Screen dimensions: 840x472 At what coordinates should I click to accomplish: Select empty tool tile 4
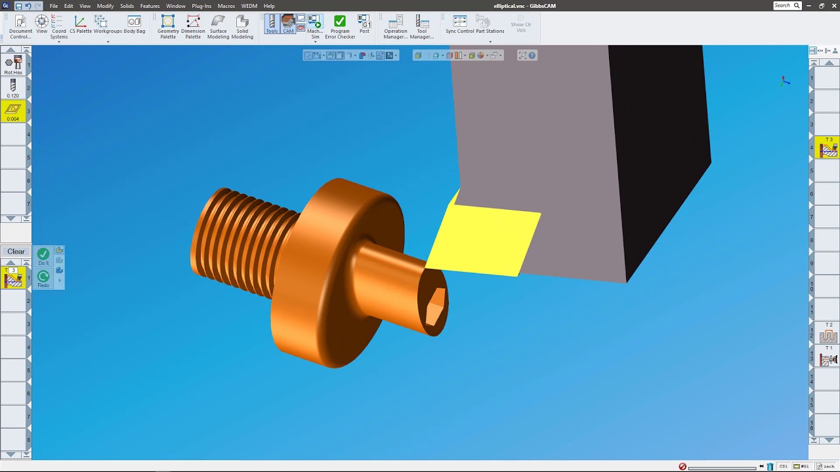coord(13,134)
